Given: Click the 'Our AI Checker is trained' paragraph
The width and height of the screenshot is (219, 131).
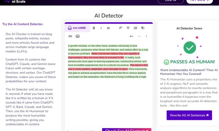Looking at the screenshot, I should pyautogui.click(x=30, y=43).
